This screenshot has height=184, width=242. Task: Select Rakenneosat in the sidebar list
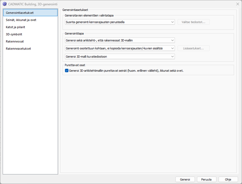(x=15, y=42)
